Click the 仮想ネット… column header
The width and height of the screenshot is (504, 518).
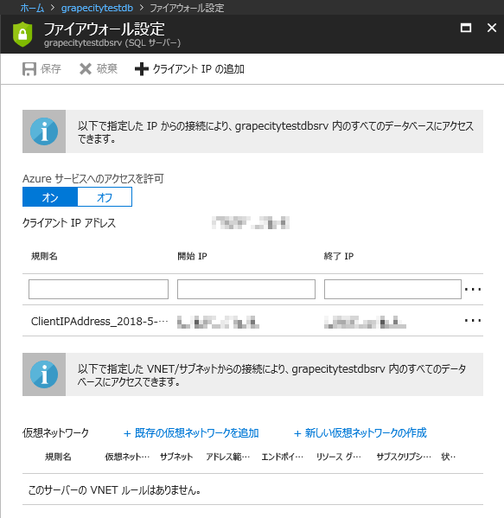click(x=127, y=457)
